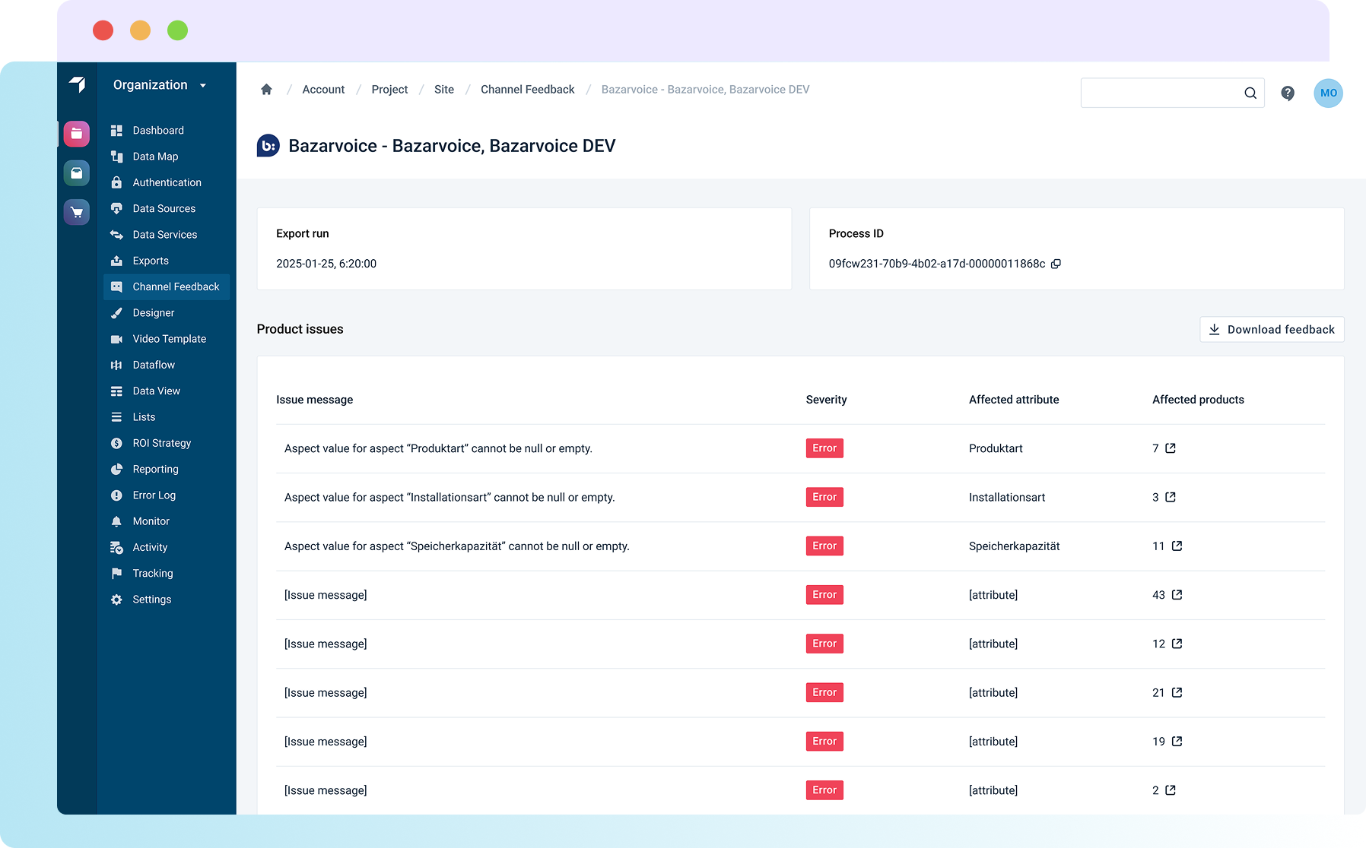
Task: Go to Tracking in the sidebar
Action: pyautogui.click(x=167, y=574)
